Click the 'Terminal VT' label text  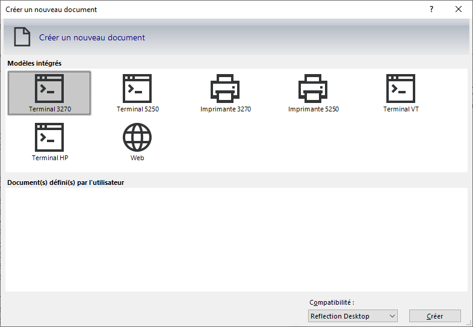coord(401,109)
